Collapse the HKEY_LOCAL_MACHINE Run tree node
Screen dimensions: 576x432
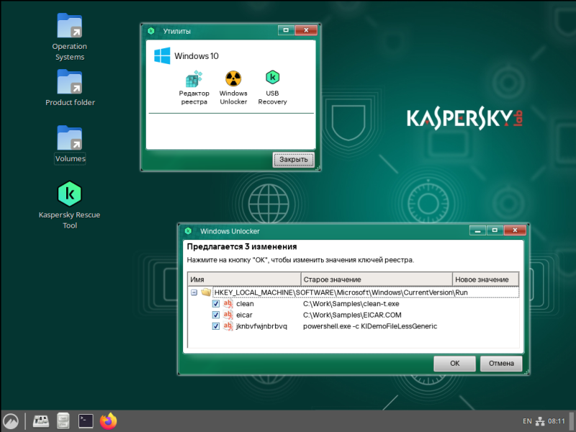pyautogui.click(x=194, y=292)
